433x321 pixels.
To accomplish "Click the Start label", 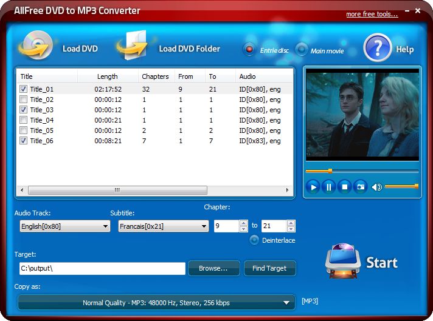I will click(382, 263).
